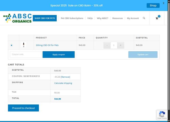
Task: Open the shopping cart icon
Action: tap(157, 19)
